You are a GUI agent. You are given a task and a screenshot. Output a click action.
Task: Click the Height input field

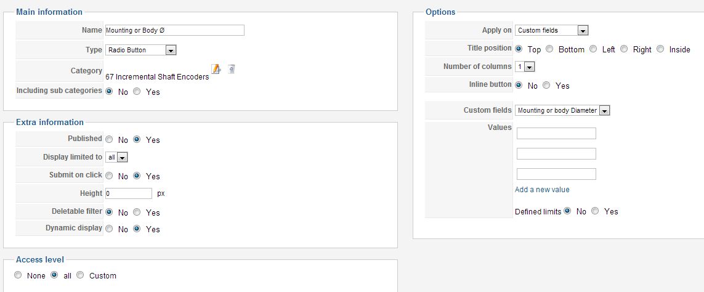pyautogui.click(x=129, y=193)
